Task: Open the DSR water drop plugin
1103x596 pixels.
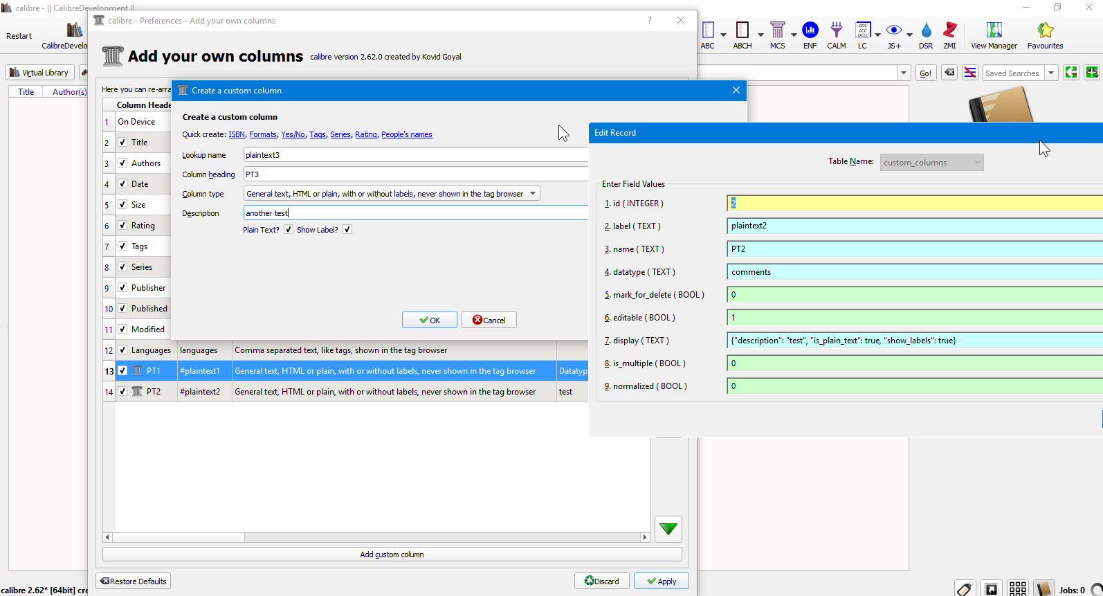Action: click(927, 30)
